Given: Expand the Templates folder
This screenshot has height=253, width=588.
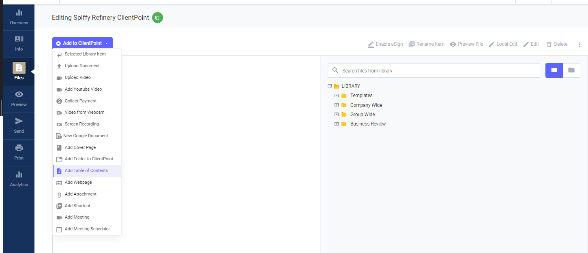Looking at the screenshot, I should click(337, 96).
